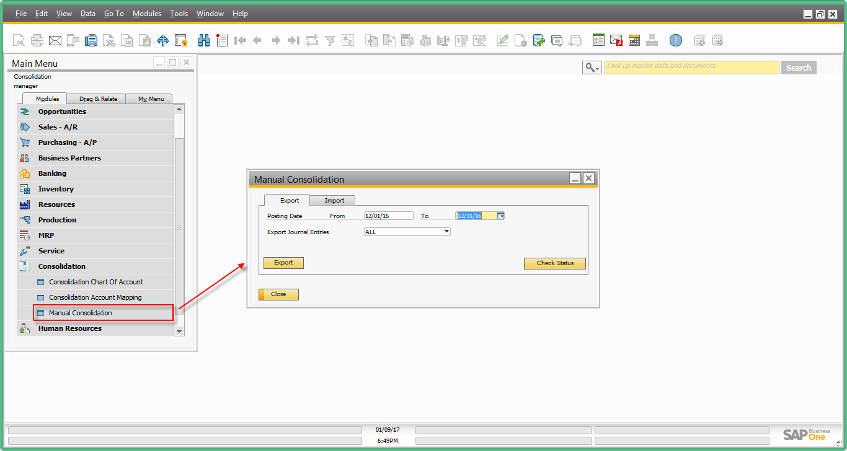
Task: Click the Calendar toolbar icon
Action: tap(634, 41)
